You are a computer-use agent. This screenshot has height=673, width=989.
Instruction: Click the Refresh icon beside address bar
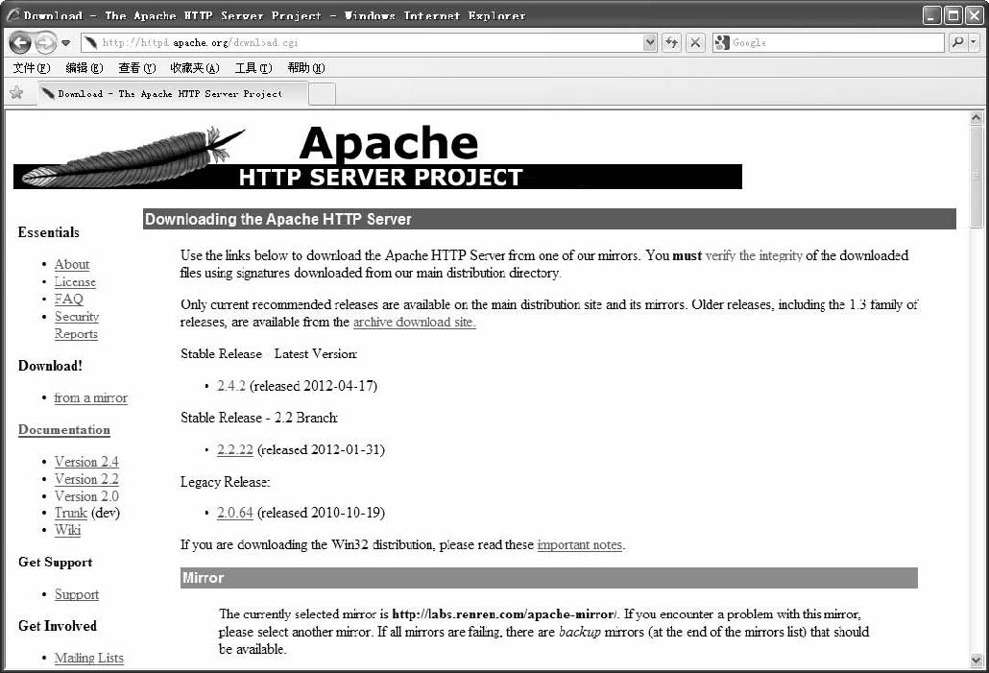671,43
